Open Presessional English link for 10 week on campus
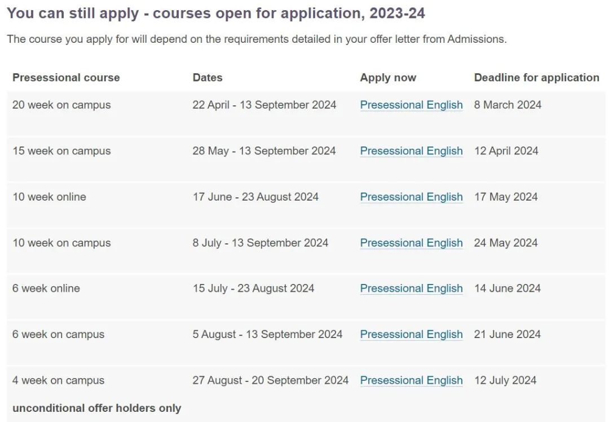The height and width of the screenshot is (422, 609). (411, 243)
